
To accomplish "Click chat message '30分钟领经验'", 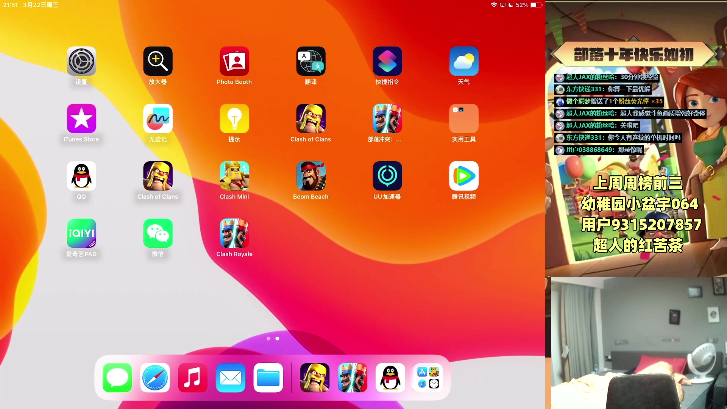I will pos(639,77).
